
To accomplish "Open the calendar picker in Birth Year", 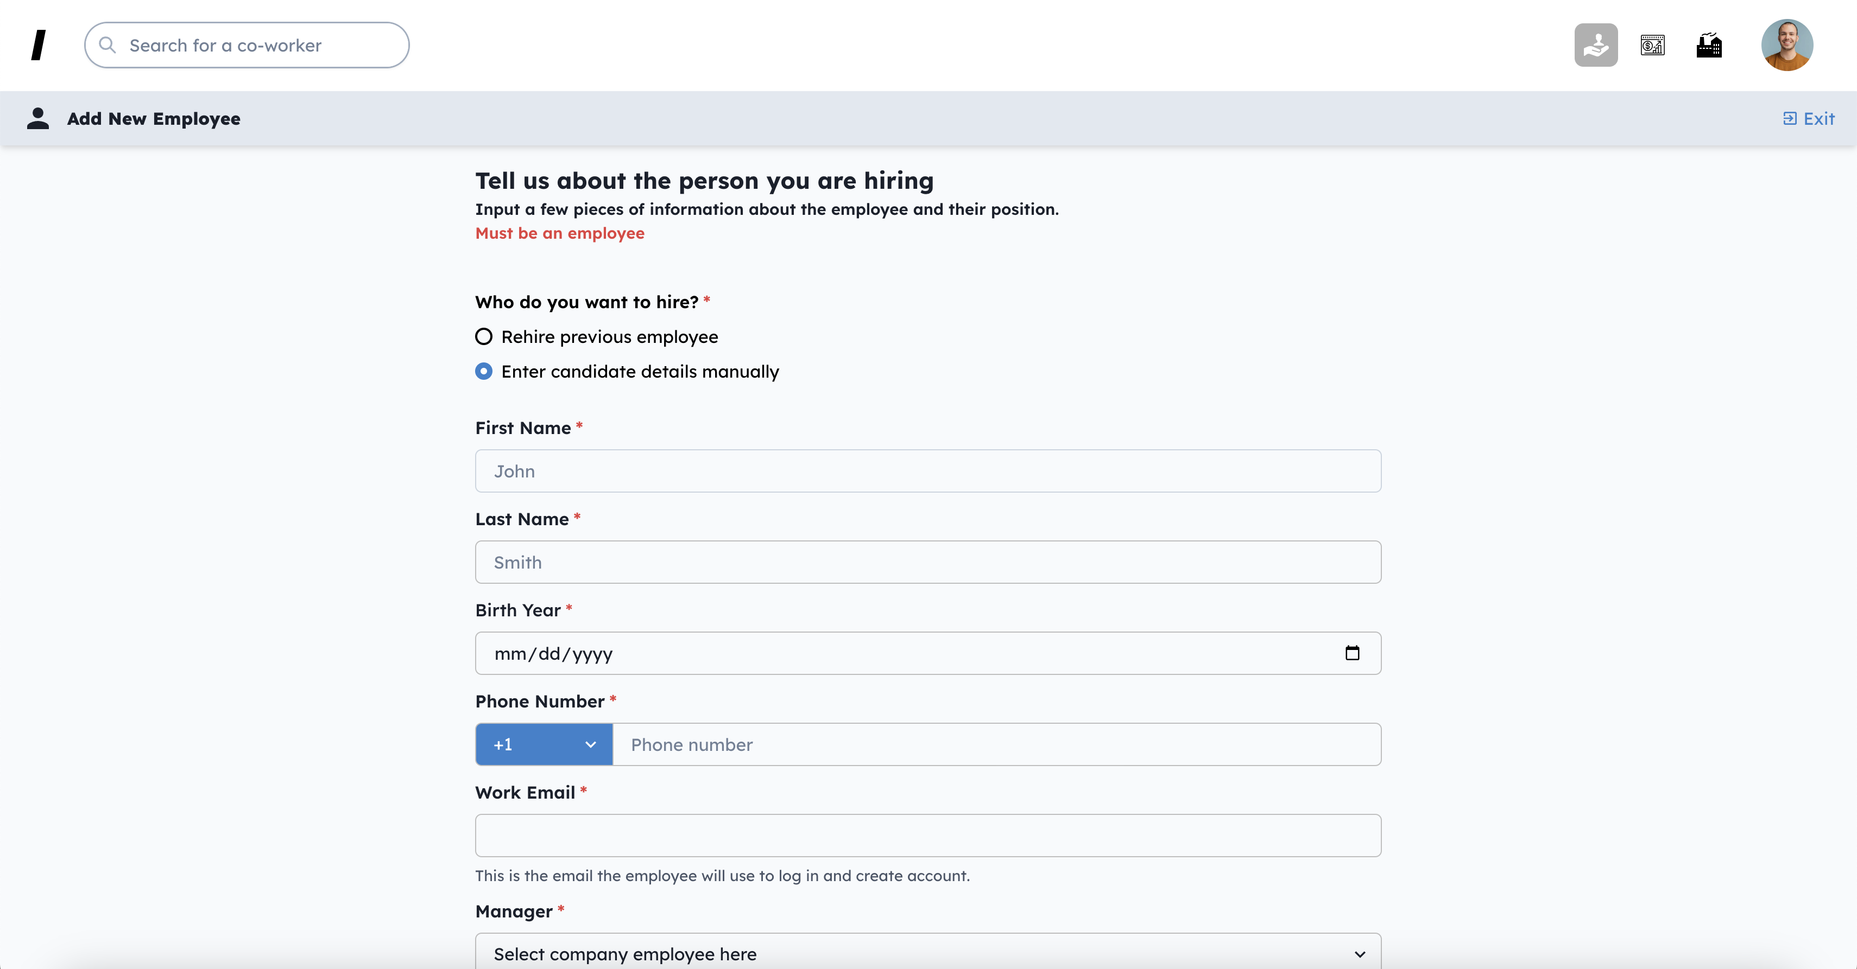I will coord(1351,653).
